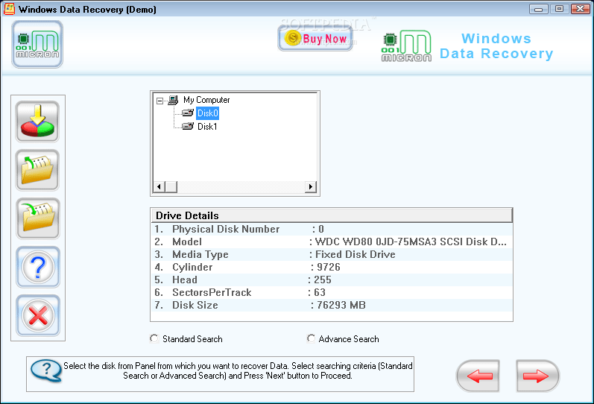
Task: Click the folder icon with up arrow
Action: click(37, 170)
